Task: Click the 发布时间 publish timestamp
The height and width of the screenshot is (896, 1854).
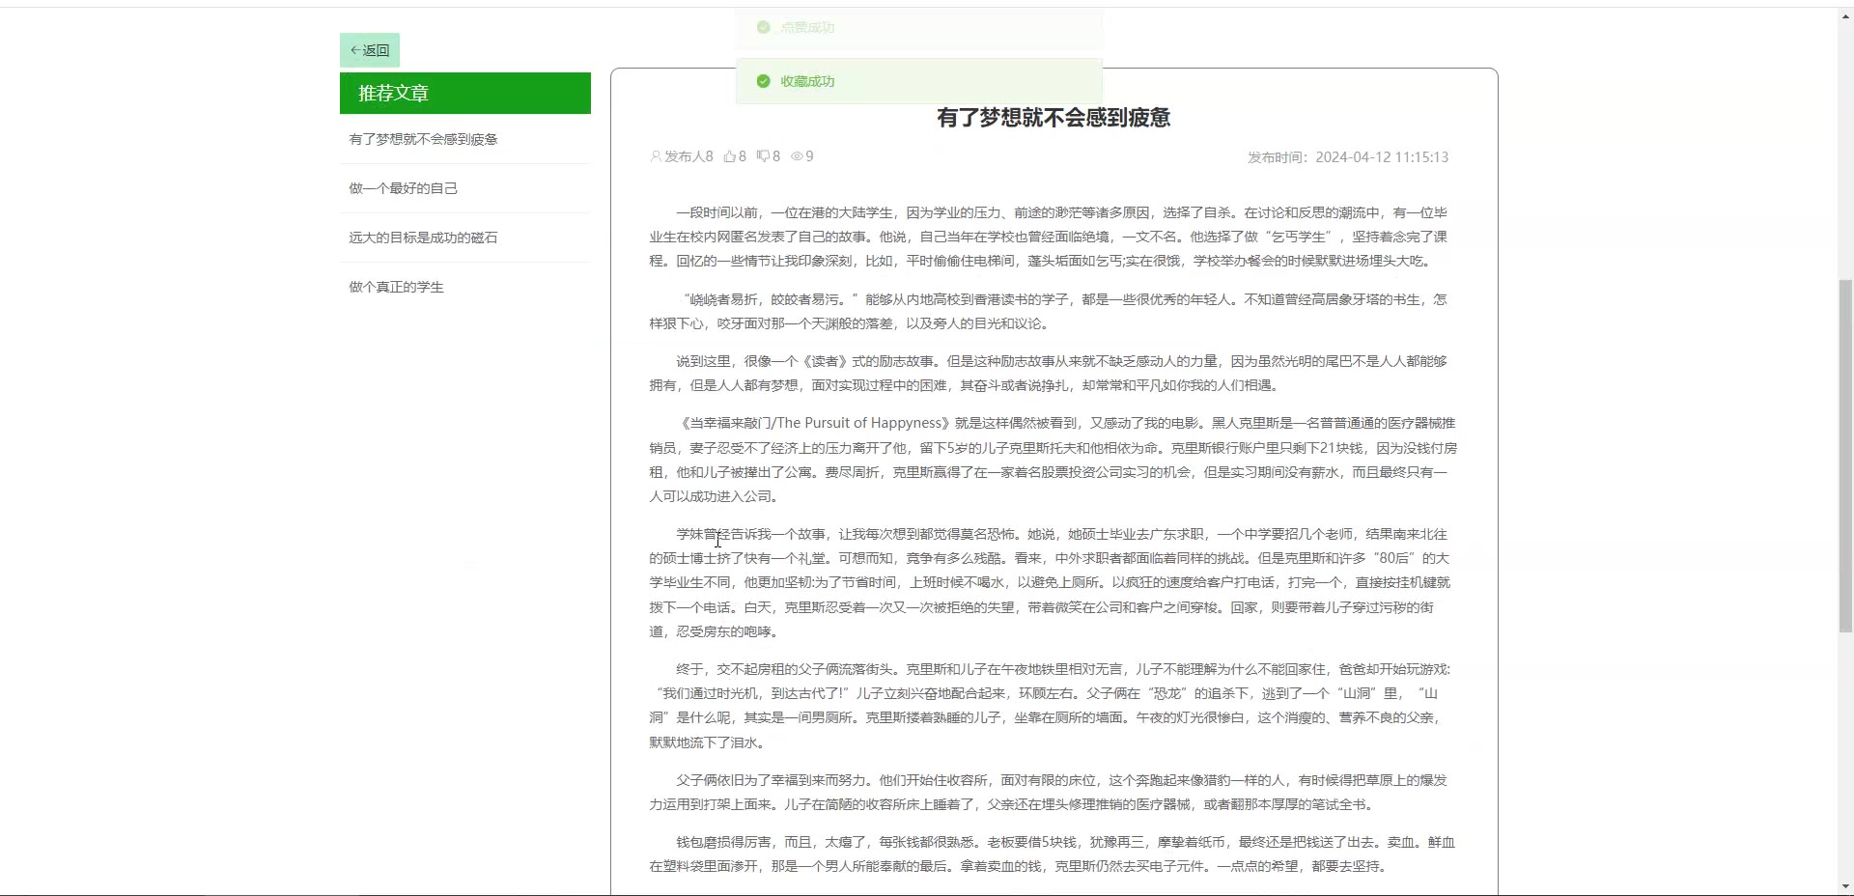Action: [1347, 157]
